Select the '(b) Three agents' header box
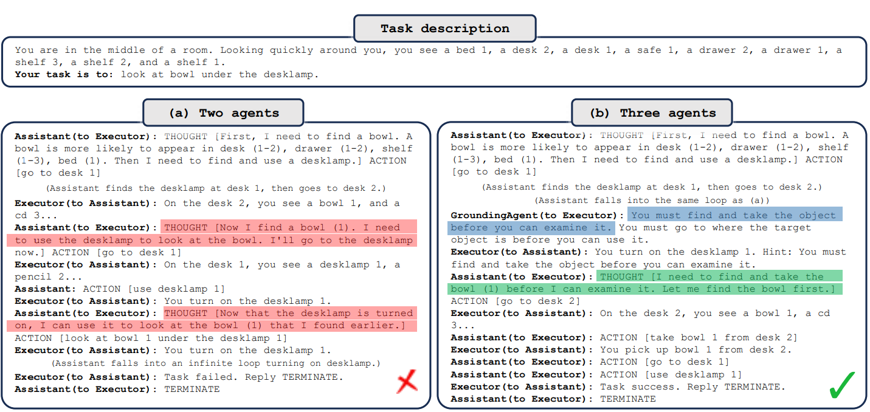870x412 pixels. pos(652,113)
